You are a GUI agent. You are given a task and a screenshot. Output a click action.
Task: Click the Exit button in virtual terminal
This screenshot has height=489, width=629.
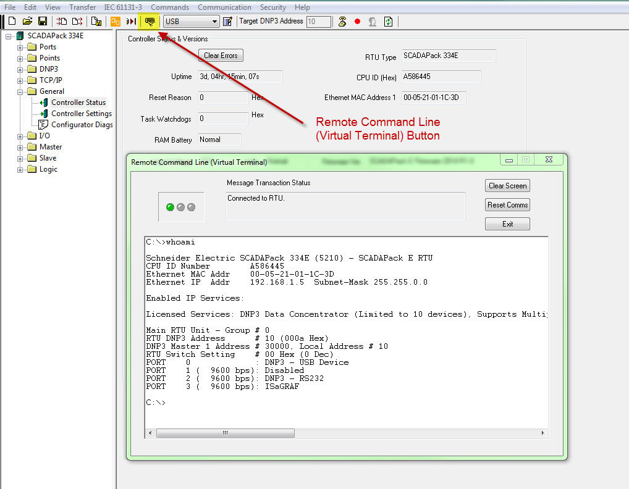click(x=507, y=224)
